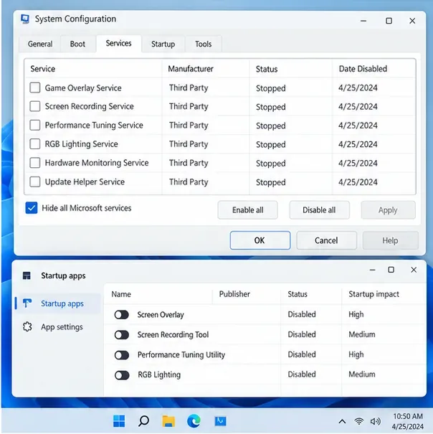Open the System Configuration taskbar app
Viewport: 433px width, 434px height.
pos(221,421)
